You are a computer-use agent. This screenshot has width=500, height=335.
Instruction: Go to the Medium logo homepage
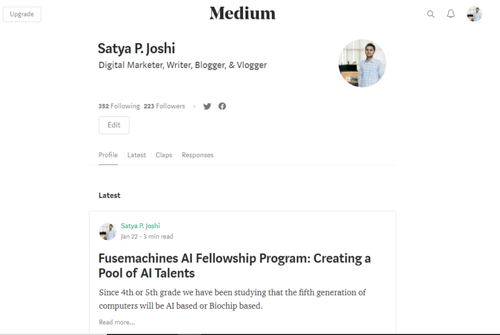(x=242, y=13)
